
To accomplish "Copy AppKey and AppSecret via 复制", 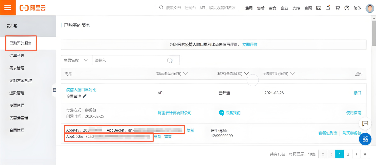I will (x=190, y=130).
